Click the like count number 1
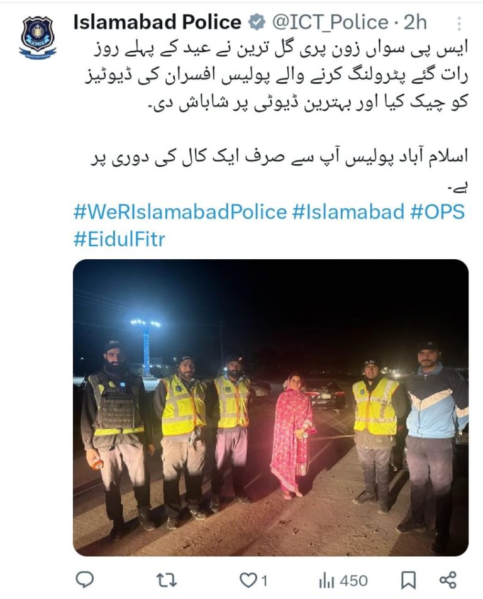The height and width of the screenshot is (599, 483). [264, 581]
